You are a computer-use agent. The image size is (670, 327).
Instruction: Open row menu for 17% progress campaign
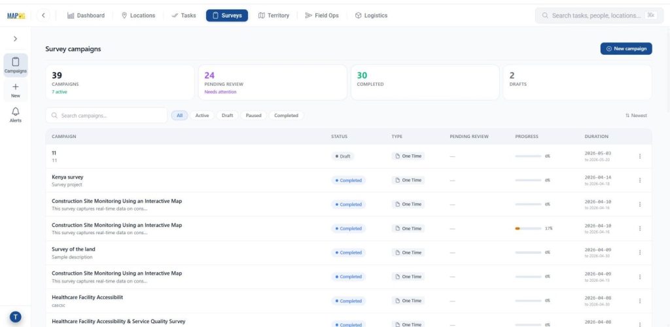pyautogui.click(x=640, y=228)
